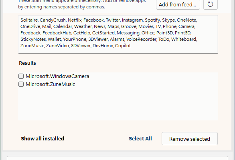The height and width of the screenshot is (160, 235).
Task: Open the Add from feed dialog
Action: point(178,4)
